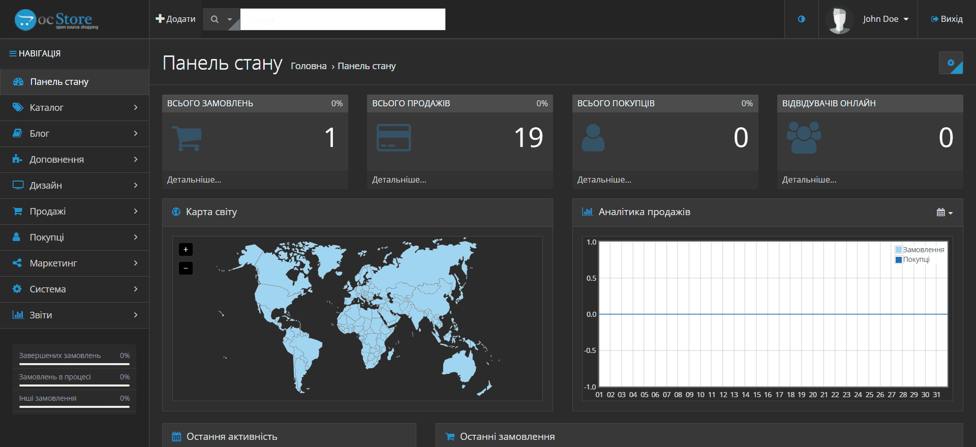Click the shopping cart orders icon

point(187,138)
